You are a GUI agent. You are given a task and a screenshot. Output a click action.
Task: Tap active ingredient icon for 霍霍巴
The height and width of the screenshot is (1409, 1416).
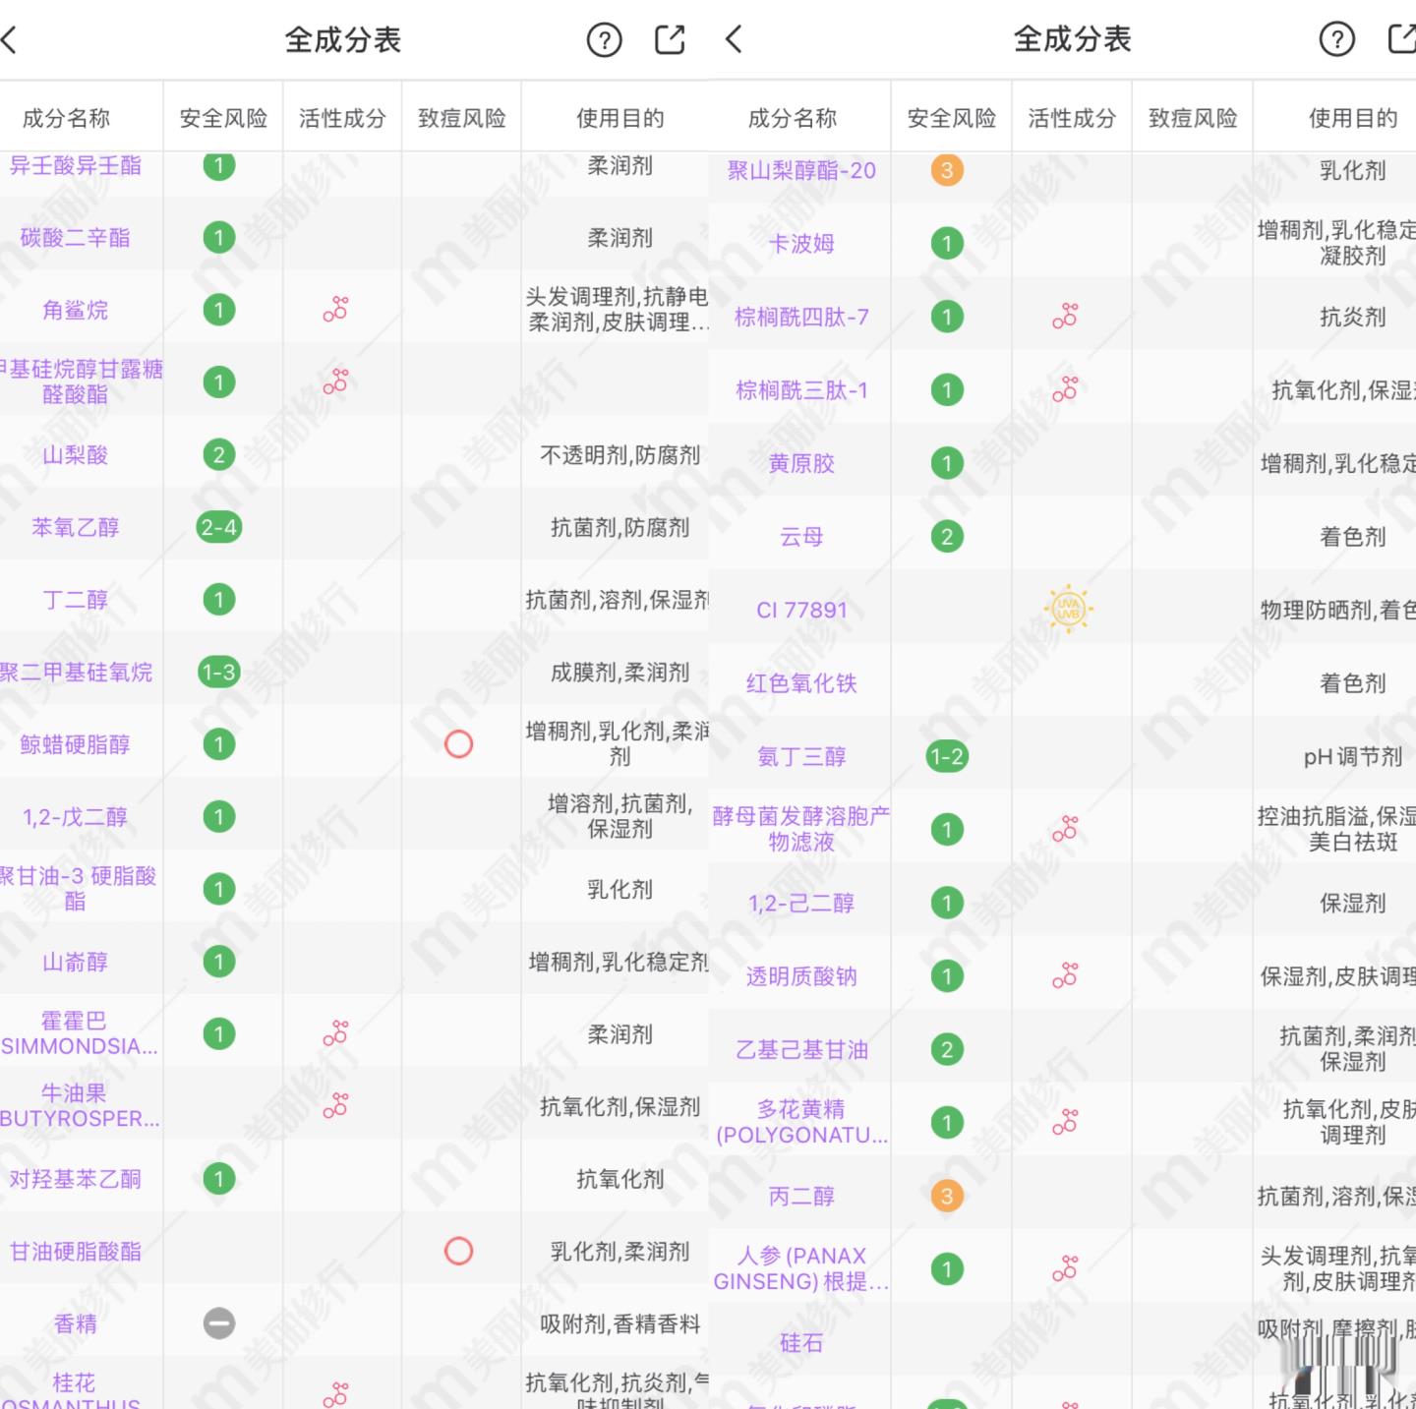(x=335, y=1033)
